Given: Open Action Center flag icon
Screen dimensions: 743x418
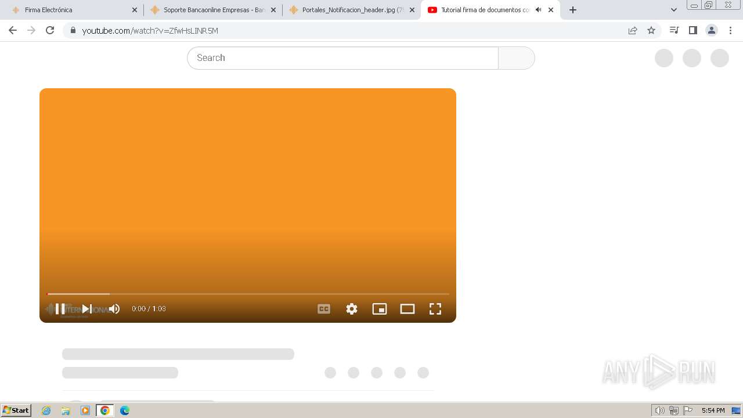Looking at the screenshot, I should tap(688, 410).
